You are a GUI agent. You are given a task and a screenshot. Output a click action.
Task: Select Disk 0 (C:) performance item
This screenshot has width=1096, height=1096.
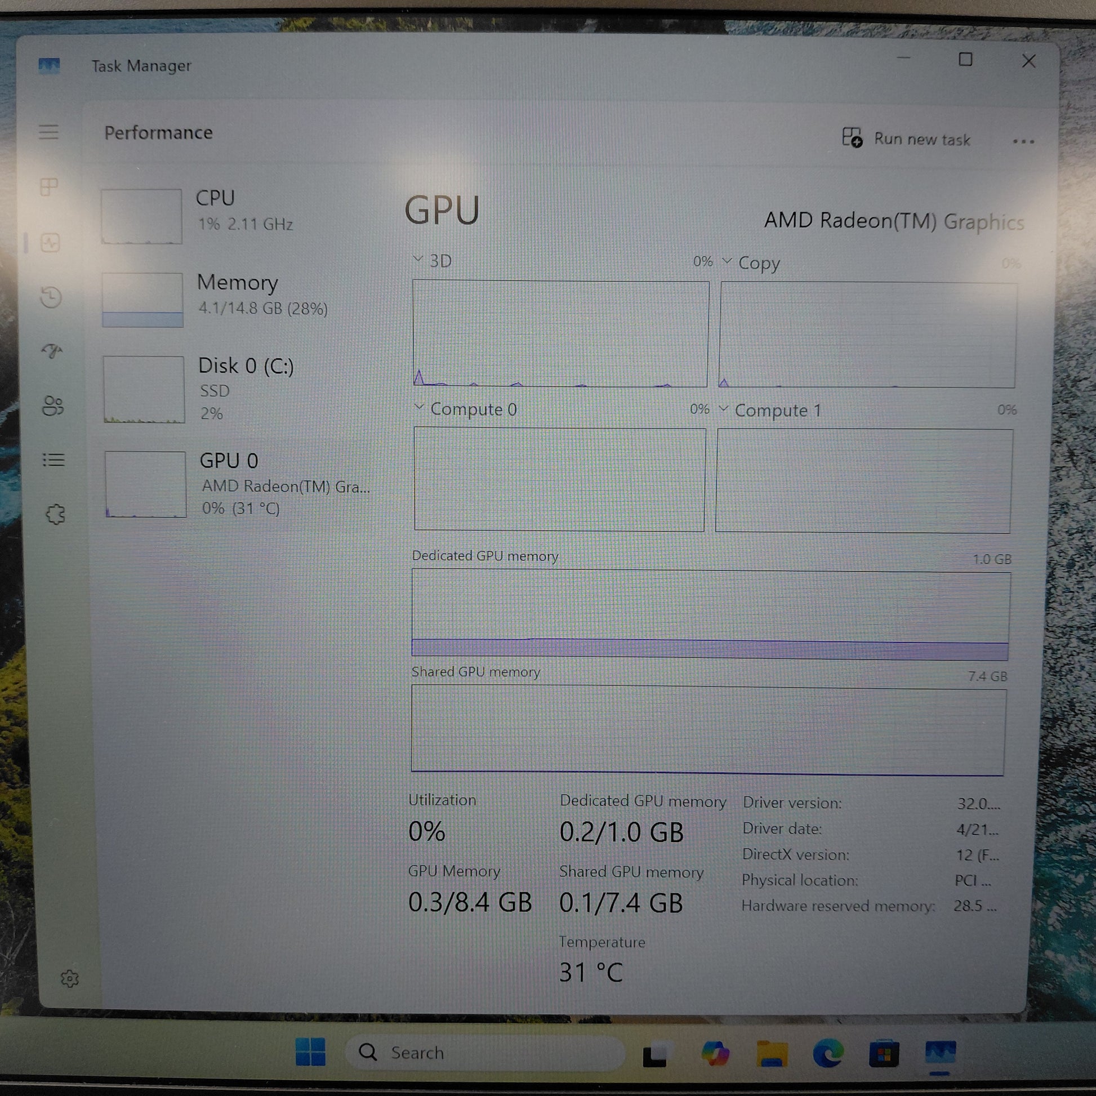pyautogui.click(x=238, y=389)
